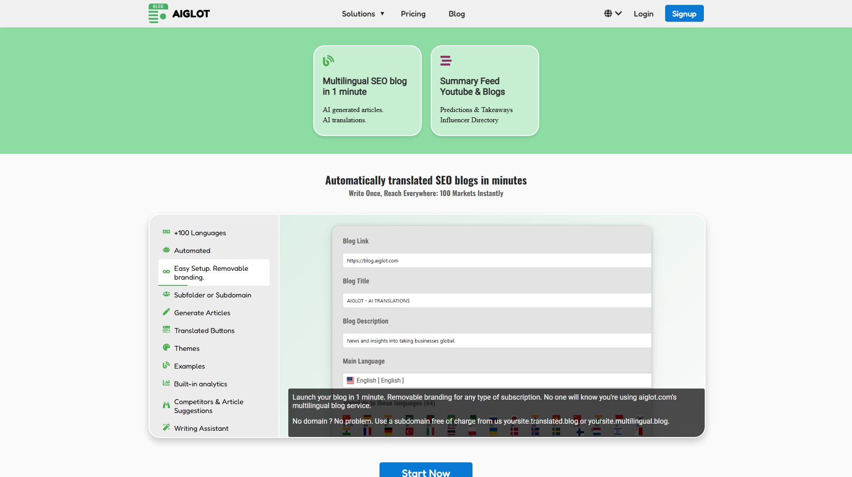The image size is (852, 477).
Task: Click 'AI generated articles.' text
Action: pyautogui.click(x=353, y=110)
